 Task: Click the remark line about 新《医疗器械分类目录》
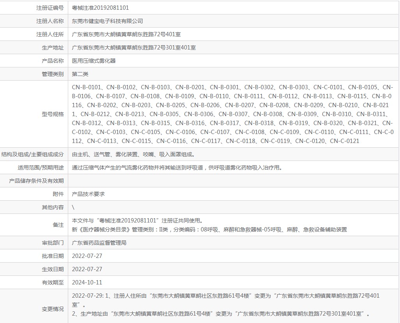coord(209,230)
